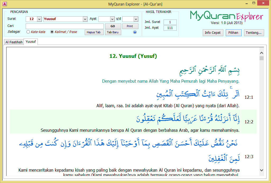The width and height of the screenshot is (271, 183).
Task: Click the Print button
Action: coord(130,26)
